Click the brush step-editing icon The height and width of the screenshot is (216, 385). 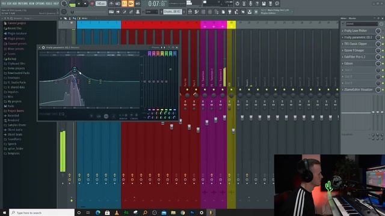tap(125, 12)
